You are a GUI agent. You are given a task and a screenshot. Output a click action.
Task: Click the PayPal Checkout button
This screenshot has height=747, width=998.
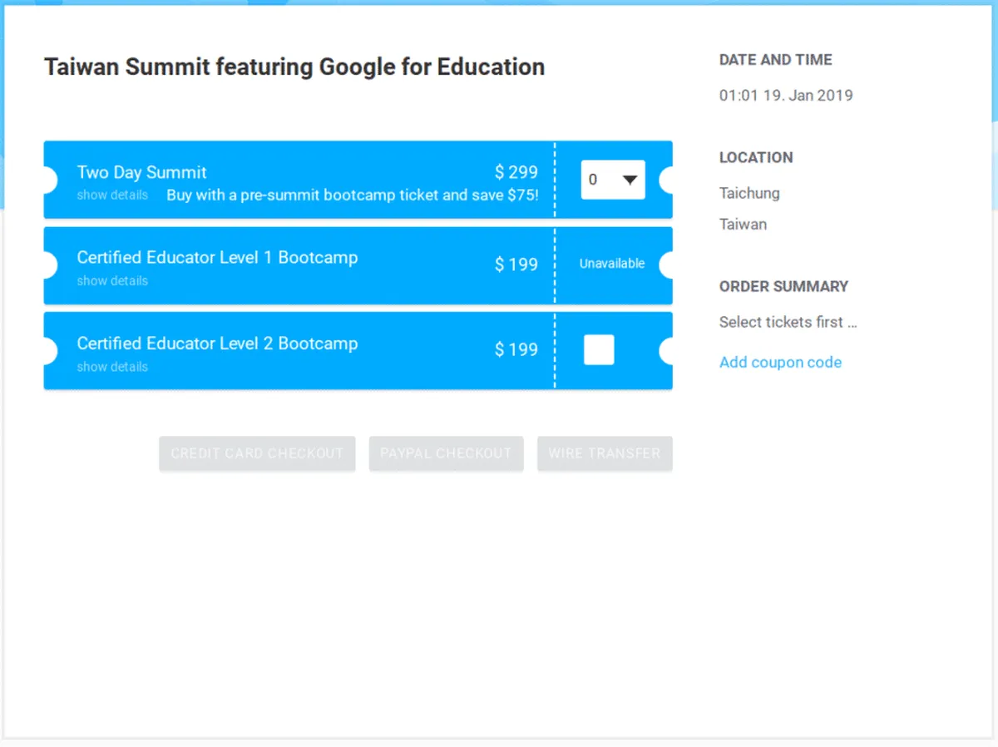click(446, 453)
